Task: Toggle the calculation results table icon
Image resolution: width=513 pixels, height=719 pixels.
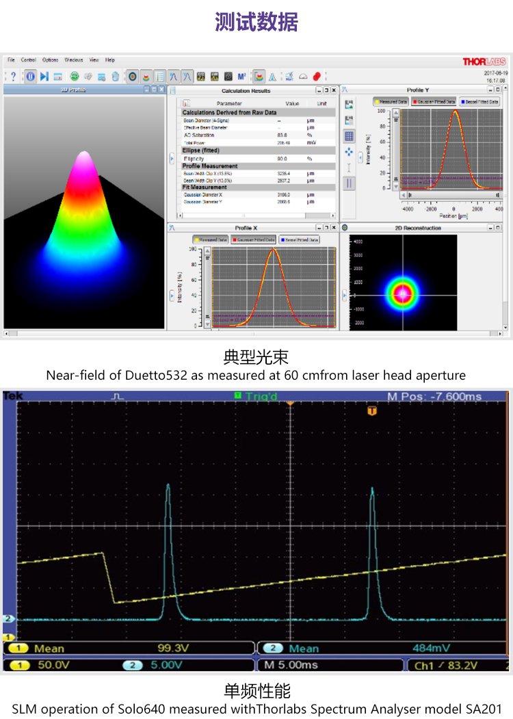Action: (159, 77)
